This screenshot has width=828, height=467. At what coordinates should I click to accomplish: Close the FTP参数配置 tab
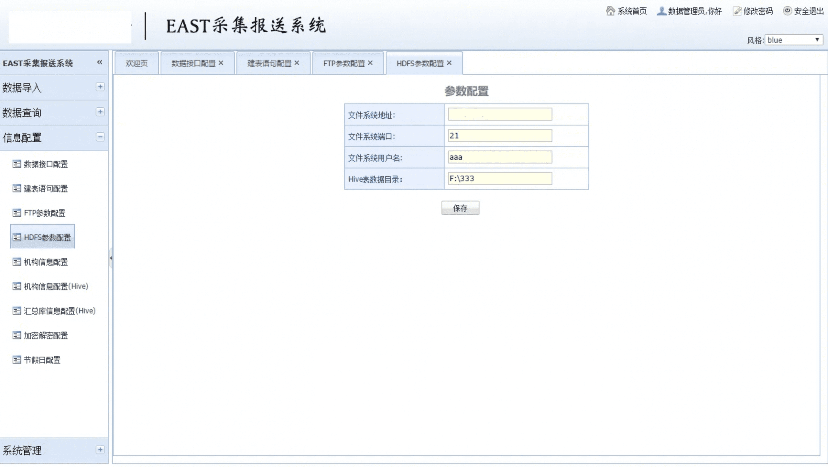pos(370,63)
